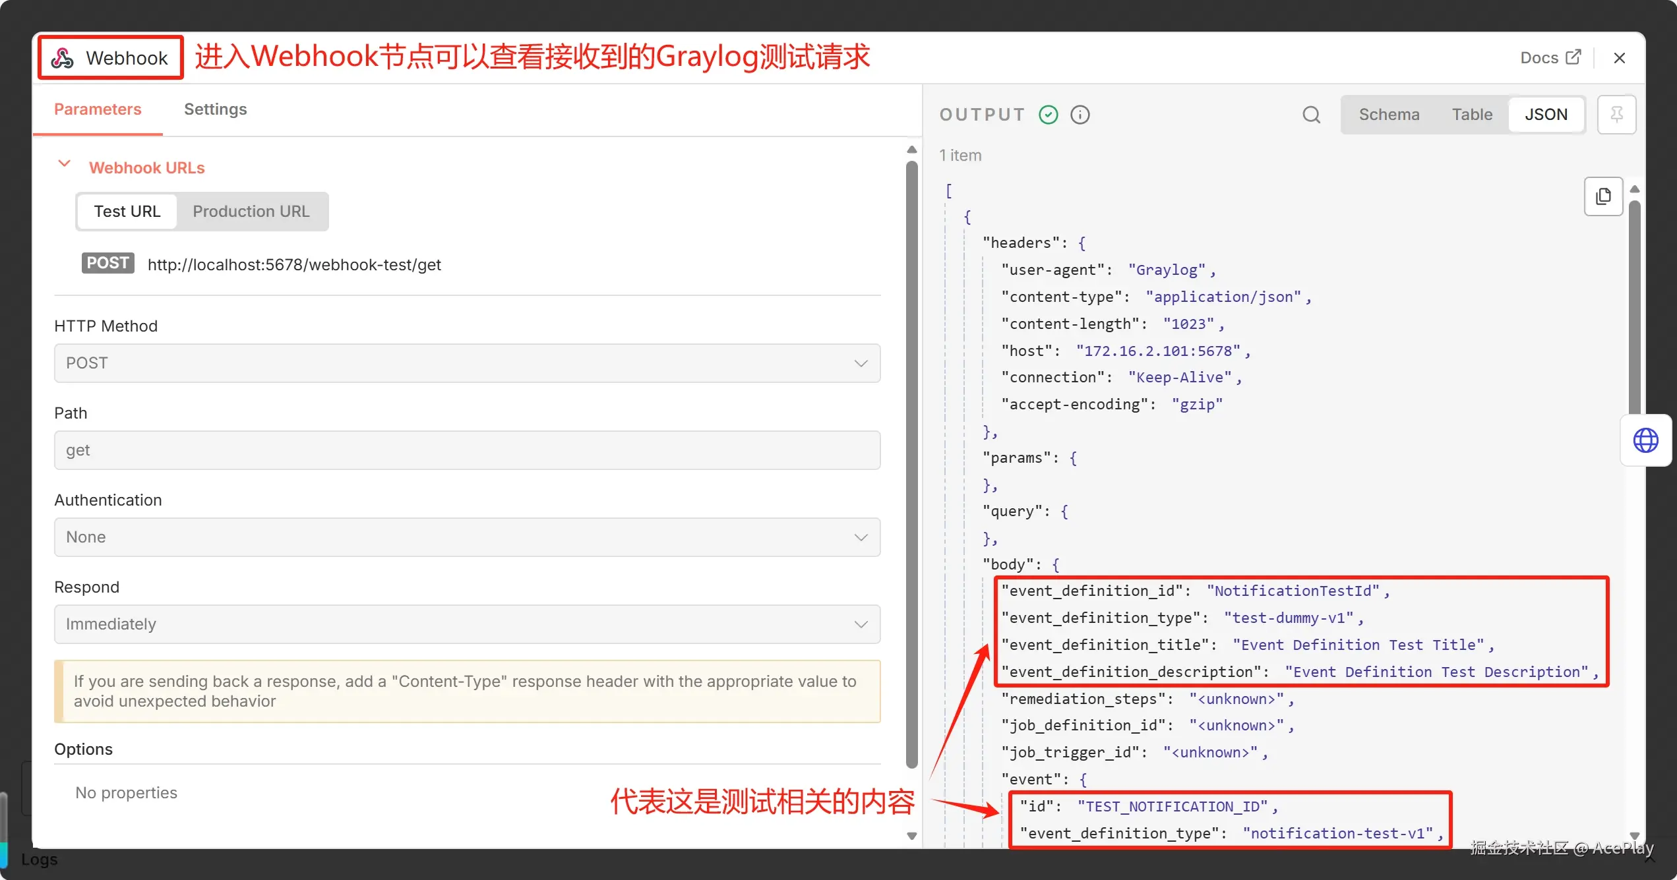Click the green execution success checkmark
The image size is (1677, 880).
point(1047,114)
